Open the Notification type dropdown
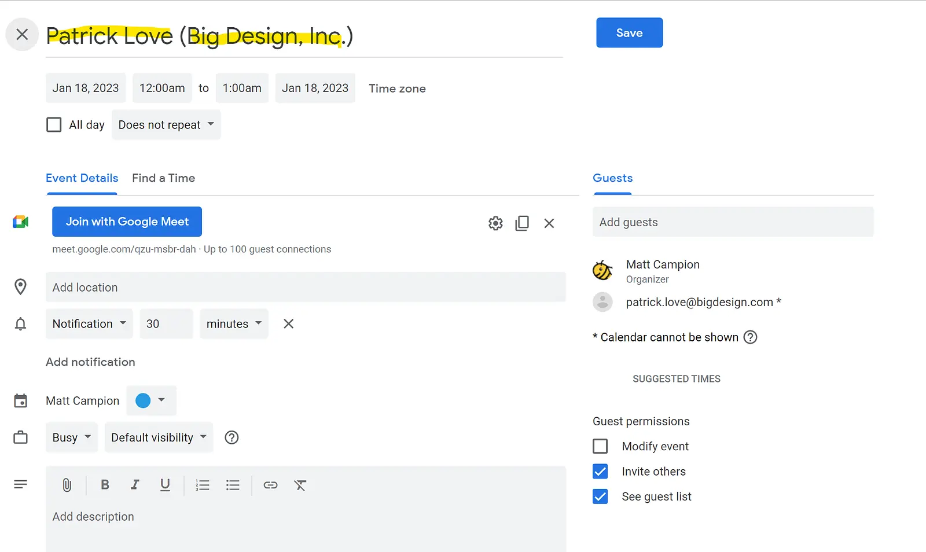The height and width of the screenshot is (552, 926). [89, 324]
